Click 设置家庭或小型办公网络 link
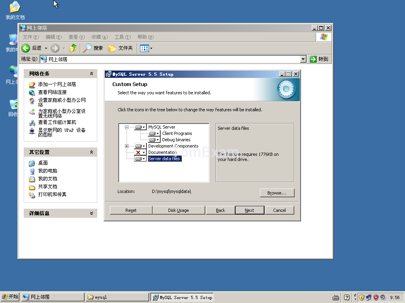This screenshot has height=303, width=405. click(62, 102)
